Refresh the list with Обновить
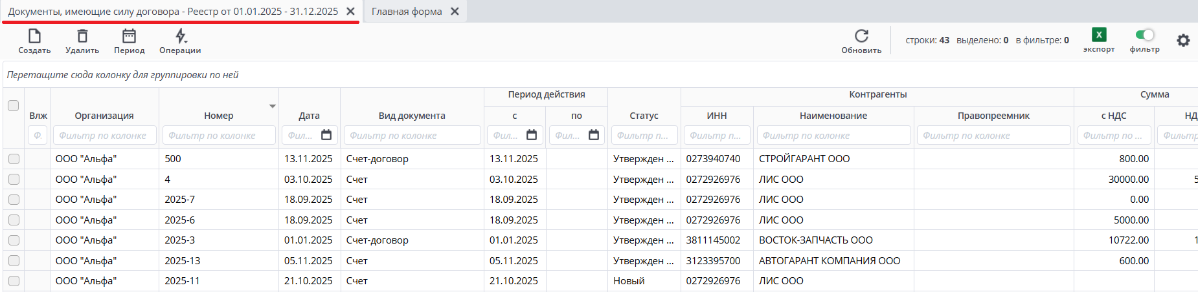This screenshot has width=1198, height=292. click(x=861, y=36)
